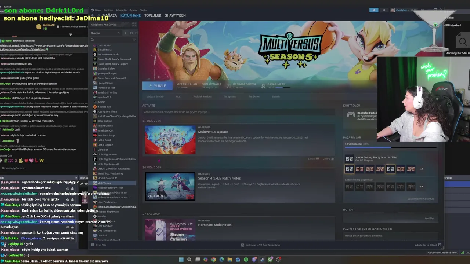
Task: Select It Takes Two in the list
Action: pyautogui.click(x=104, y=107)
